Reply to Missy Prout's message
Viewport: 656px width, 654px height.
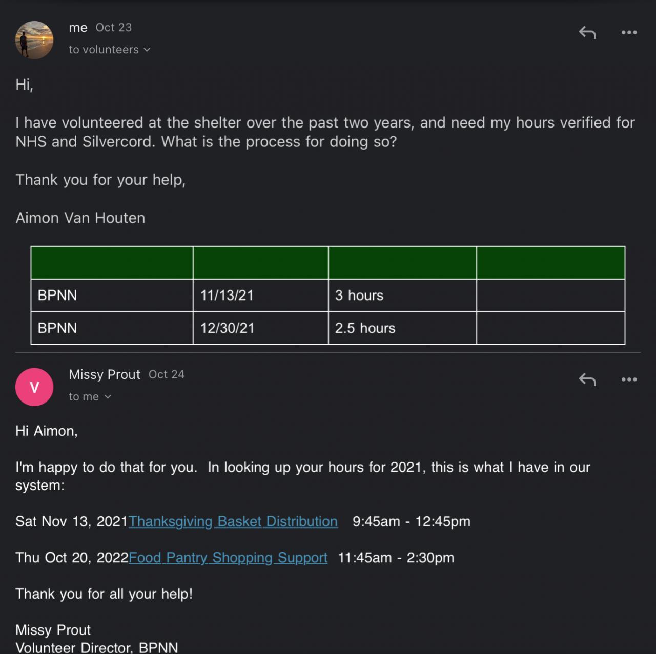click(587, 379)
